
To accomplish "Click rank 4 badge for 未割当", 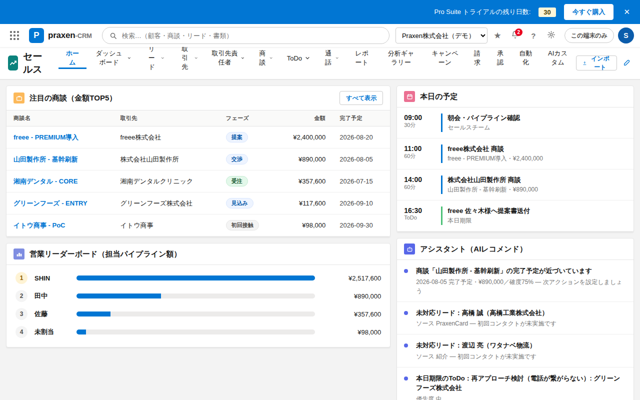I will coord(21,332).
